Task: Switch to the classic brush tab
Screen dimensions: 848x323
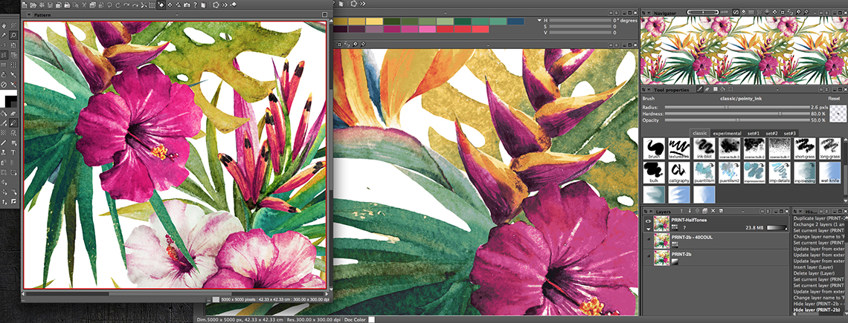Action: pyautogui.click(x=700, y=134)
